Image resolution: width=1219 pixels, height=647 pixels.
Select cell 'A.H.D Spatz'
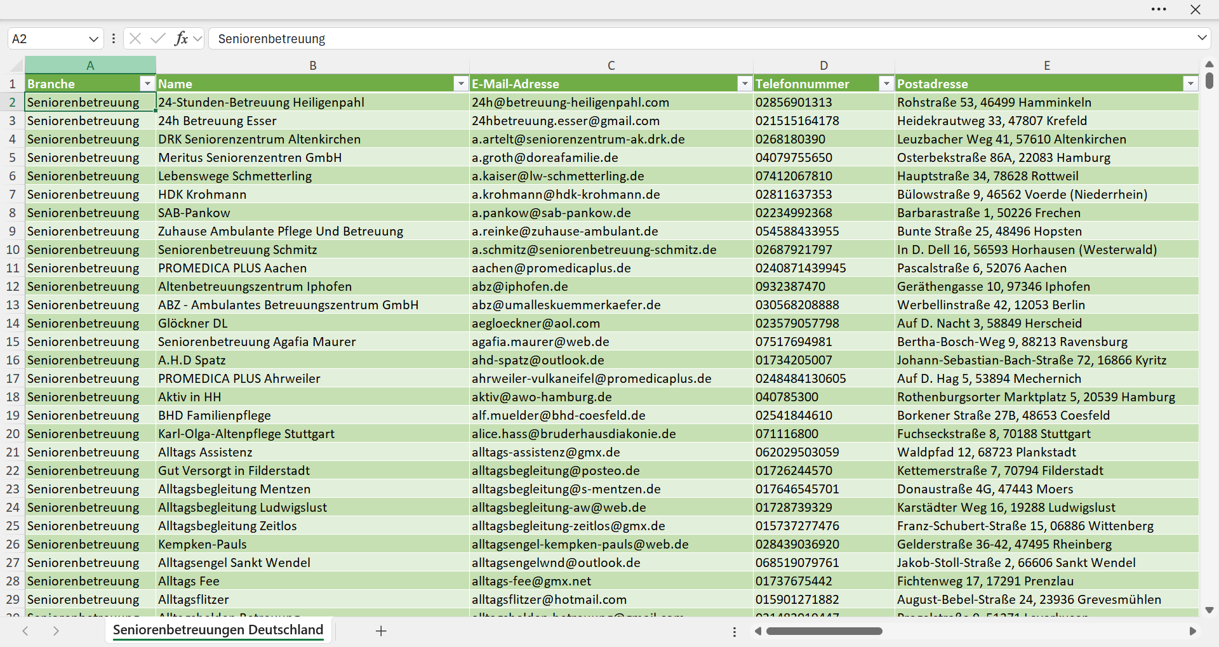tap(313, 360)
